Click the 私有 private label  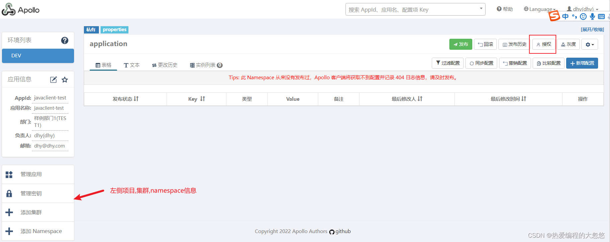click(x=91, y=30)
